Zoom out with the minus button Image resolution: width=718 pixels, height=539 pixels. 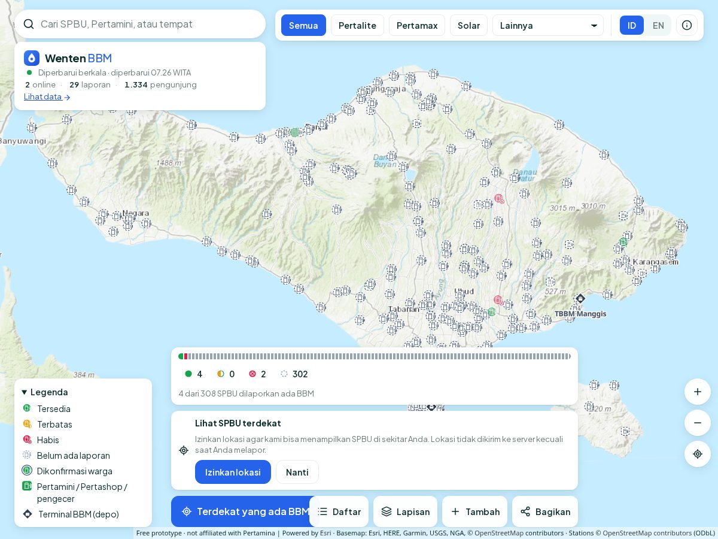click(698, 423)
